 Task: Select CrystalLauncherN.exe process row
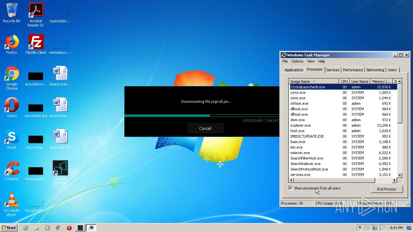(343, 87)
